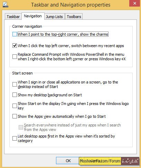Check Show Start on the display I'm using
Viewport: 141px width, 168px height.
point(15,106)
